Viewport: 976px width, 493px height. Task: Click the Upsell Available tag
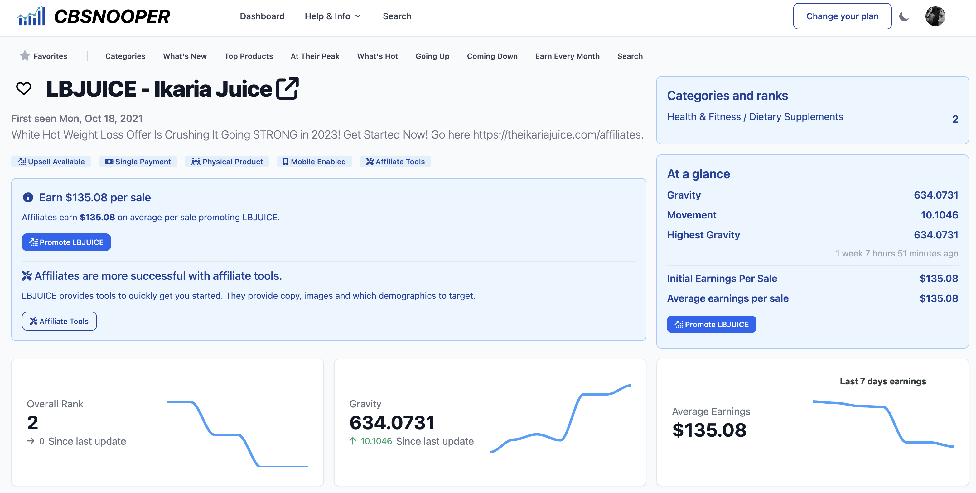click(51, 162)
